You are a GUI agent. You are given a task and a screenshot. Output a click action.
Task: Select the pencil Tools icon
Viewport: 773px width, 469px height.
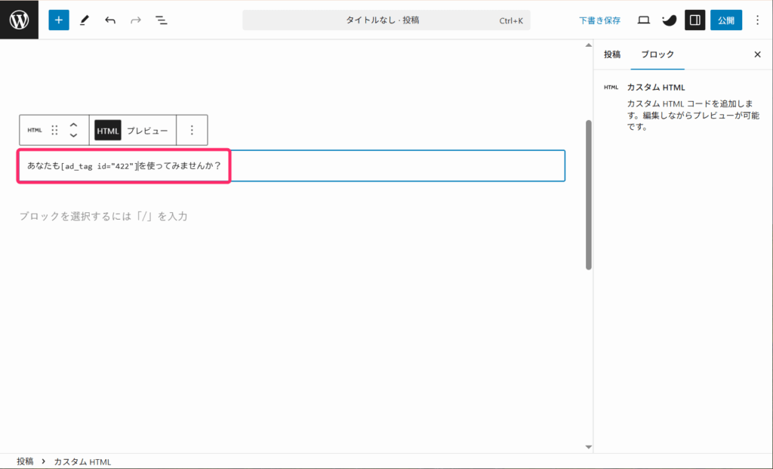point(85,20)
